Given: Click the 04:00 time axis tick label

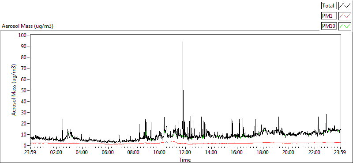Looking at the screenshot, I should 82,152.
